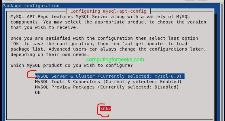This screenshot has width=225, height=121.
Task: Click the 'Configuring mysql-apt-config' dialog title
Action: 108,11
